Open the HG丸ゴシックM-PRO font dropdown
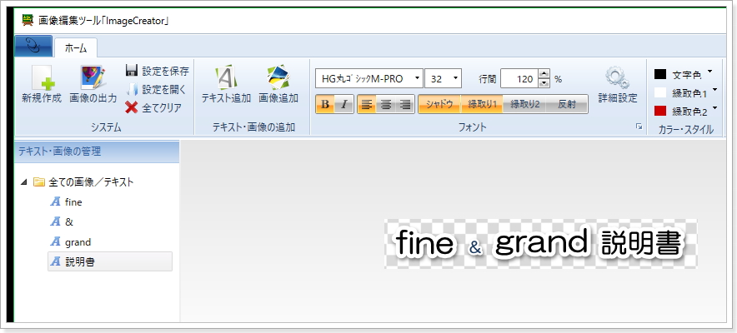 pyautogui.click(x=417, y=79)
